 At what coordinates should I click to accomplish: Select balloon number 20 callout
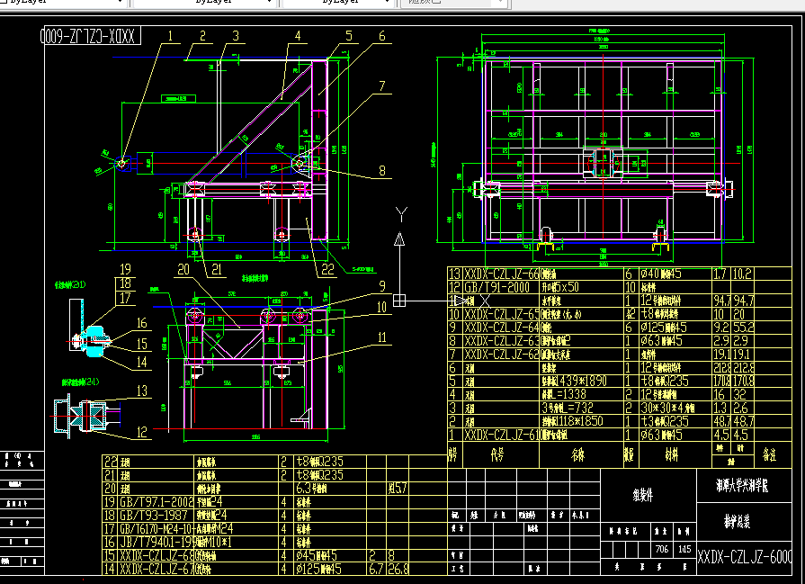183,269
